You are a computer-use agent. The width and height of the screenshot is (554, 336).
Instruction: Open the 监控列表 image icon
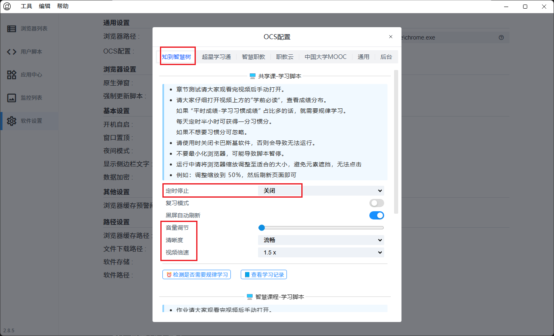pos(12,98)
